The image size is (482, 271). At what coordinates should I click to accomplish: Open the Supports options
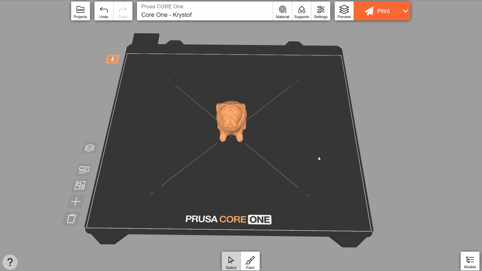coord(301,11)
